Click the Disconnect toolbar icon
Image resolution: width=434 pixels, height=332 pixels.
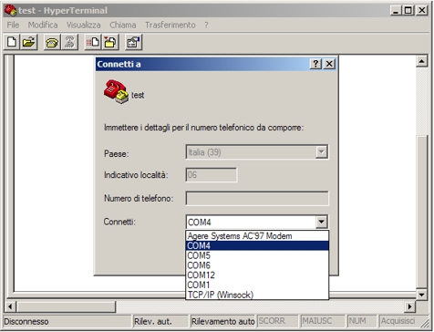69,42
